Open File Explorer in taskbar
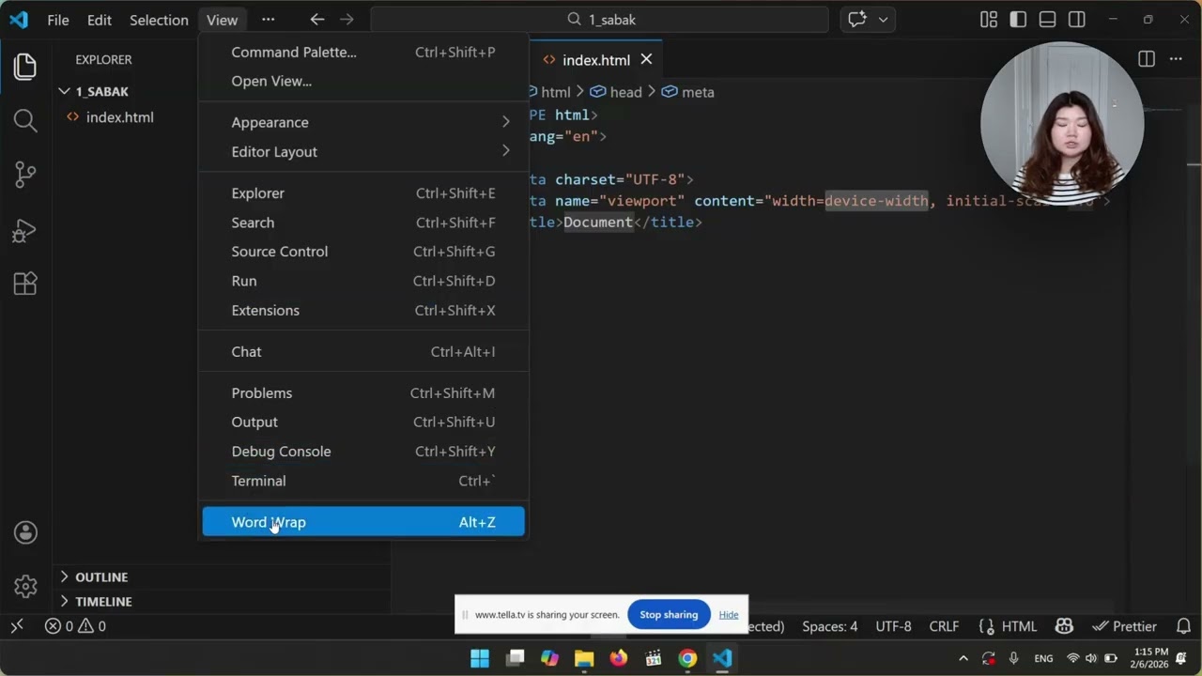 (584, 658)
